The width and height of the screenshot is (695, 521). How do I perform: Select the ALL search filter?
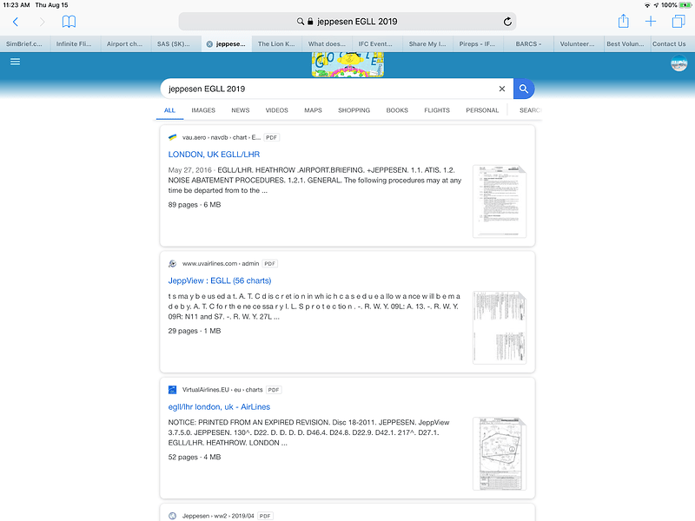(x=169, y=110)
